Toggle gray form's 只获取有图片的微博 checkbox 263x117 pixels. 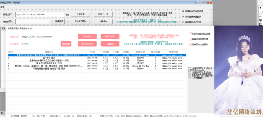183,12
